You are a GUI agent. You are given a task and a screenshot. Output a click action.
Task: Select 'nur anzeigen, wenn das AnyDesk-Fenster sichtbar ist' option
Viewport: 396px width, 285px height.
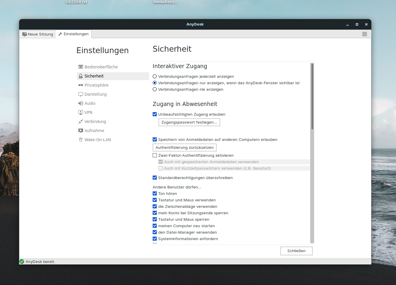[155, 83]
